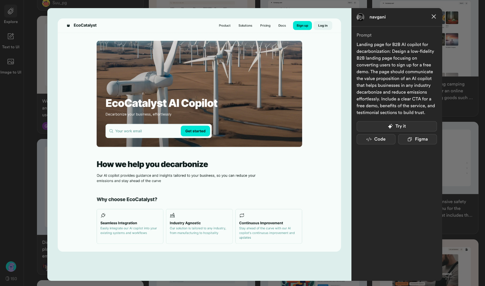
Task: Open the Pricing nav item
Action: (265, 26)
